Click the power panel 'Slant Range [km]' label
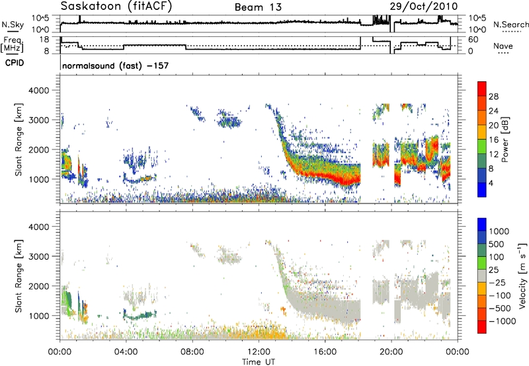The image size is (529, 366). coord(19,139)
